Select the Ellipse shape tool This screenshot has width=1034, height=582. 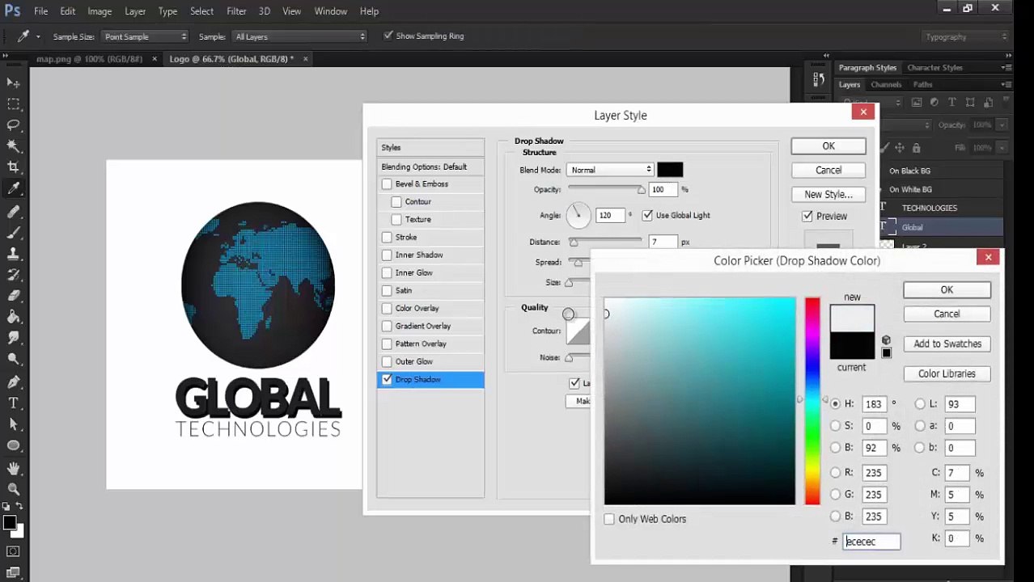[13, 445]
